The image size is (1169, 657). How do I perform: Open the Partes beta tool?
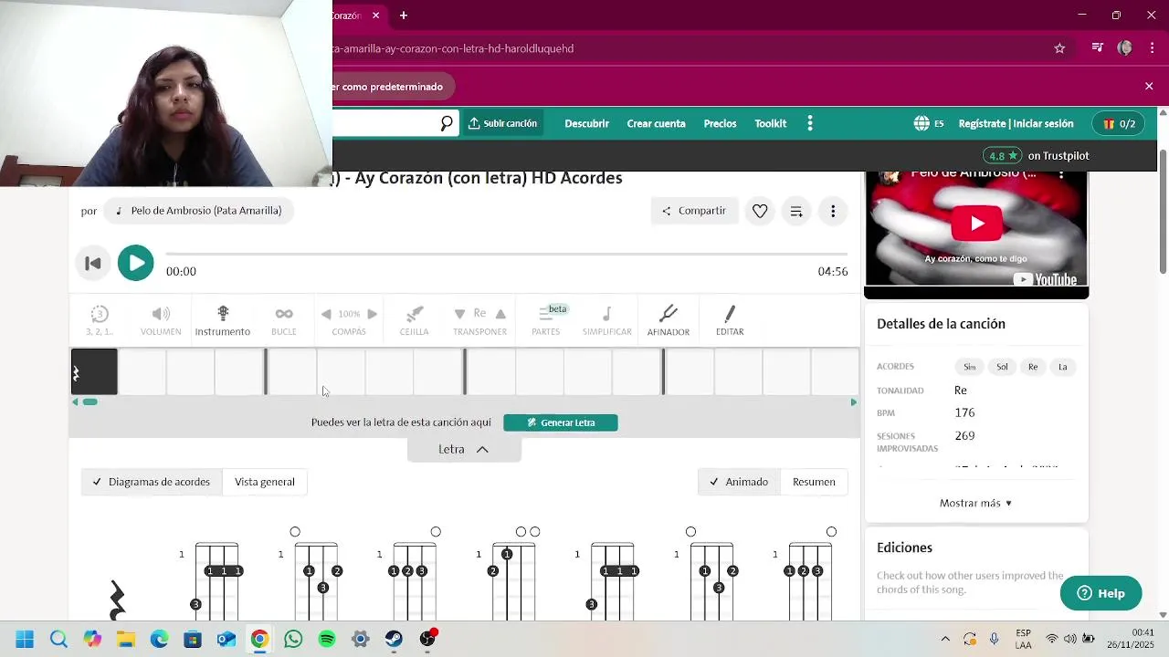pyautogui.click(x=546, y=320)
